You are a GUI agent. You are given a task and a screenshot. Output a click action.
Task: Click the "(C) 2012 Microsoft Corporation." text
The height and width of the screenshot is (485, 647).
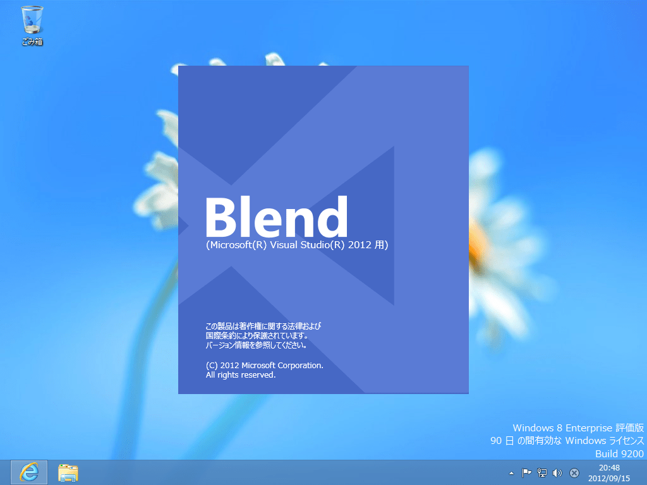[x=265, y=366]
